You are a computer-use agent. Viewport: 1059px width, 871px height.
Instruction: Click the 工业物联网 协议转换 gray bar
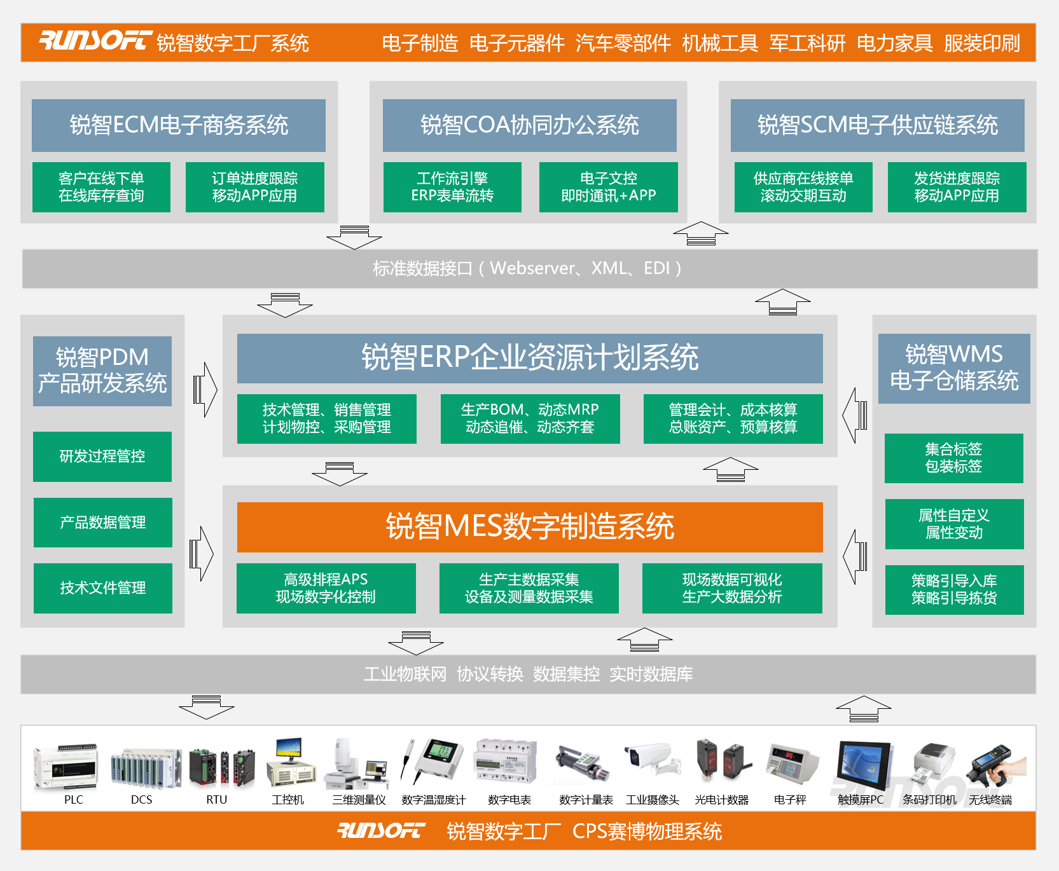tap(529, 674)
